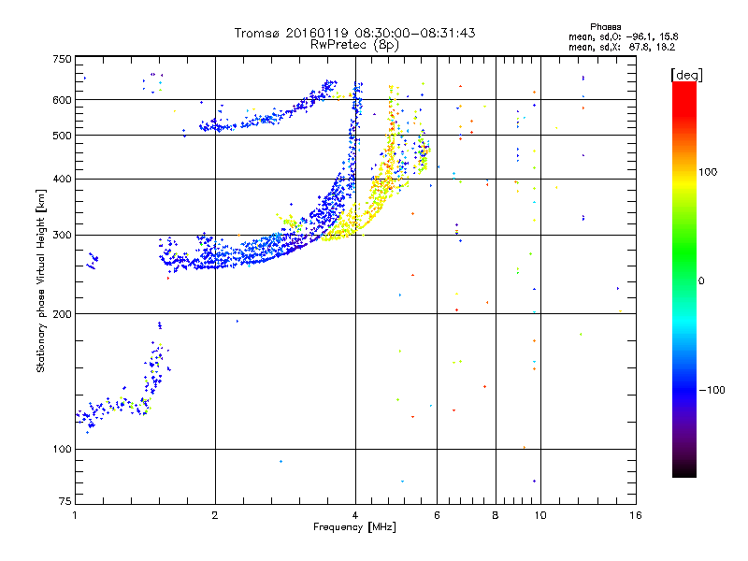Click the "Stationary phase Virtual Height [km]" axis title

tap(40, 280)
